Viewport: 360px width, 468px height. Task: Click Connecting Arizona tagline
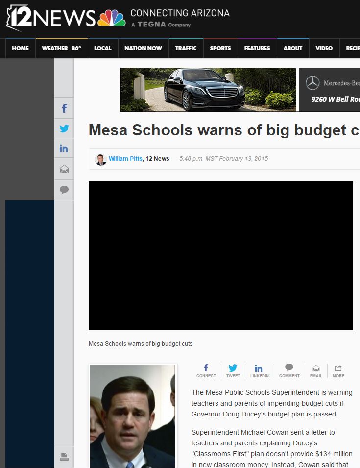click(180, 13)
